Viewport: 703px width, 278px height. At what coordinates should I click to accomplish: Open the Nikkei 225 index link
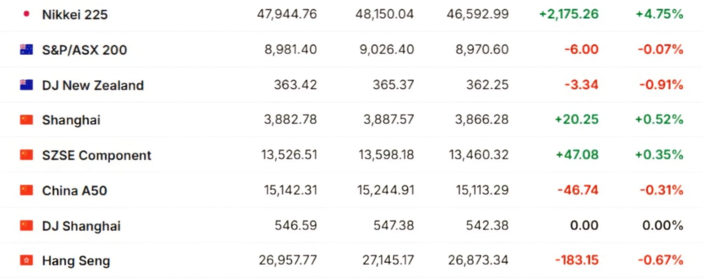coord(75,15)
